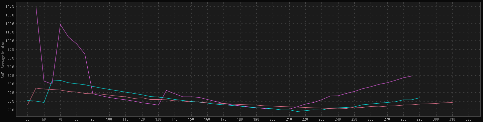Click the magenta line peak near 140%
This screenshot has height=122, width=483.
pos(36,7)
